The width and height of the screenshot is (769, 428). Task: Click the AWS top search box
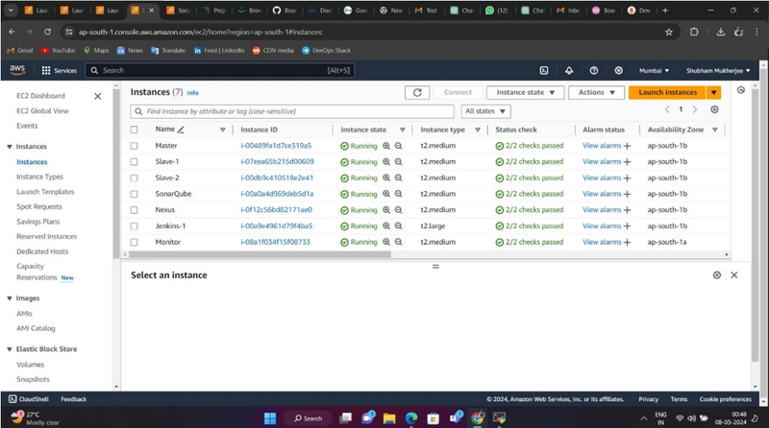point(220,70)
